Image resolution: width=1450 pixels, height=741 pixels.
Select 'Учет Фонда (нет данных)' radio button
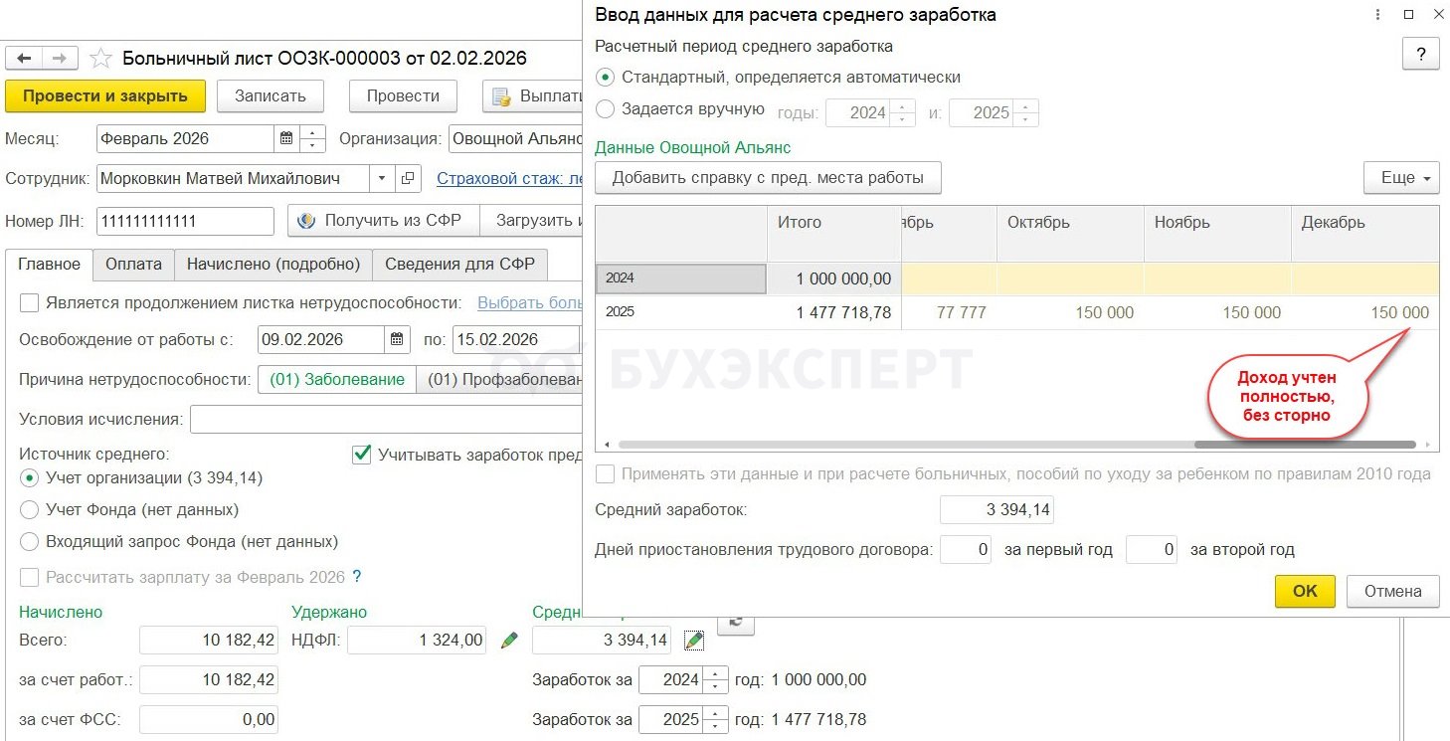(x=30, y=510)
